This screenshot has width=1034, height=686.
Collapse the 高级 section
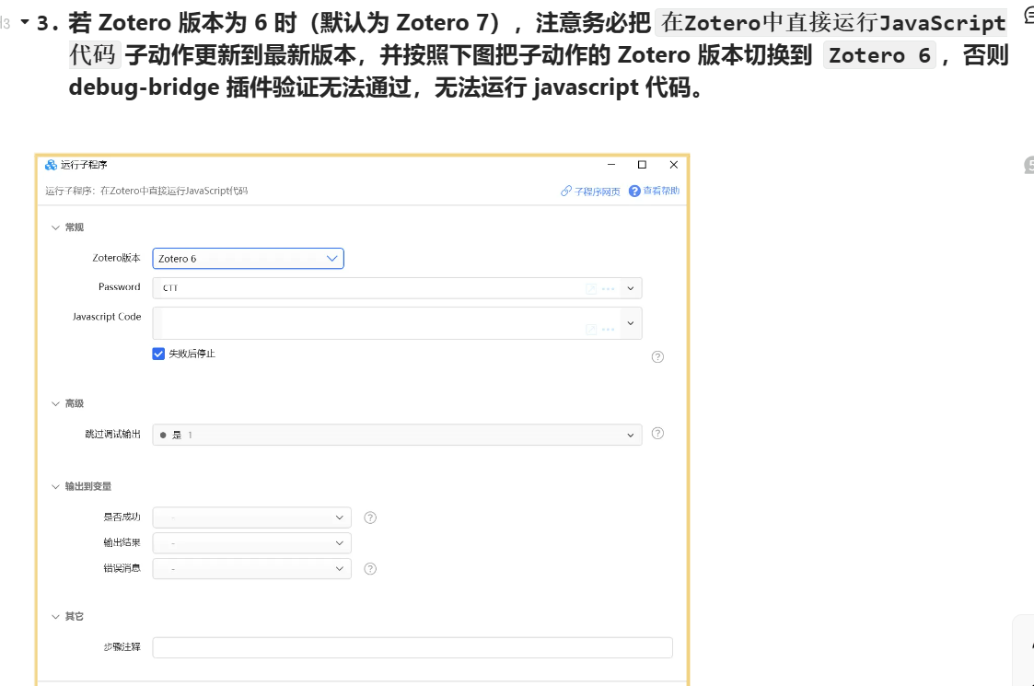tap(55, 403)
